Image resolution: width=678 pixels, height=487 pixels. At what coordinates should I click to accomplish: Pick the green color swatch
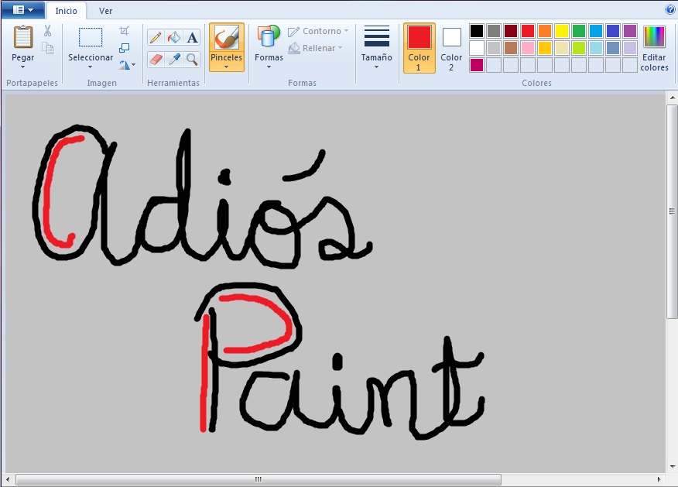[x=579, y=31]
